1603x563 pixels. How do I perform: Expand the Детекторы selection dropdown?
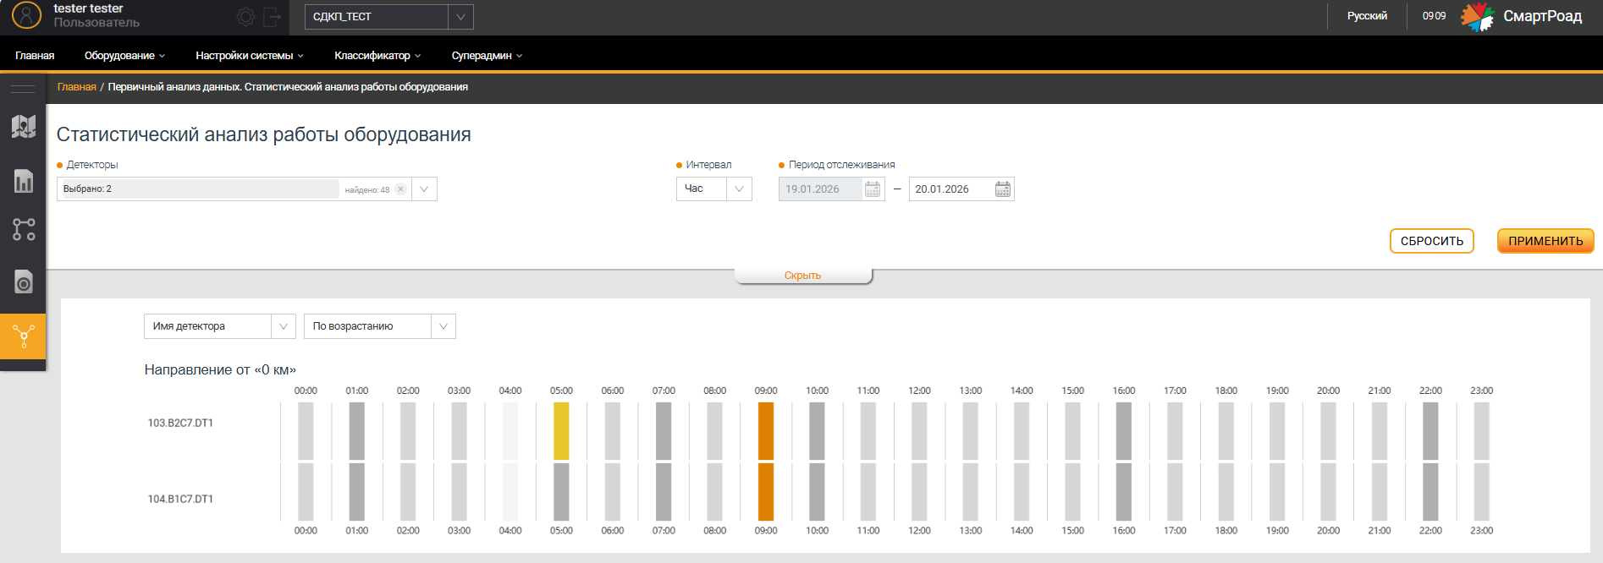(x=424, y=189)
